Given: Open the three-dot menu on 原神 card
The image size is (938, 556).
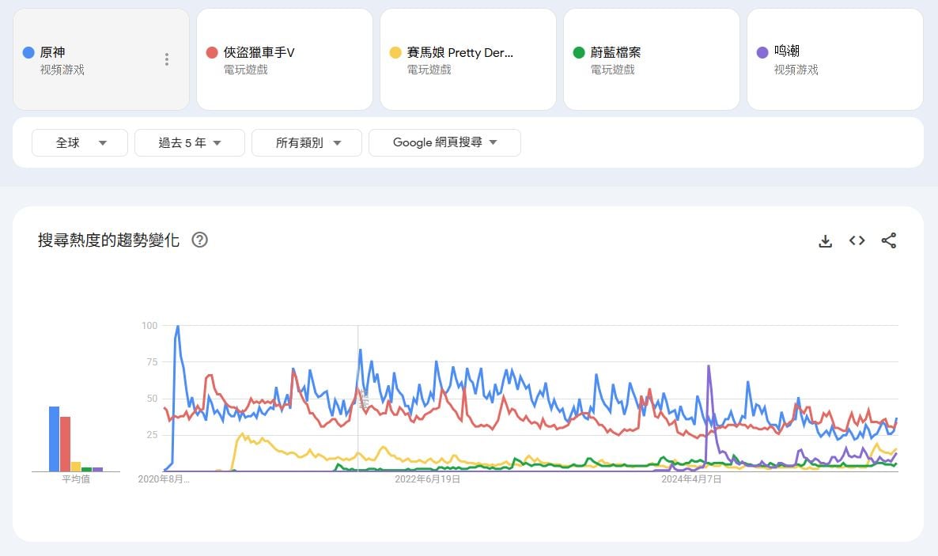Looking at the screenshot, I should pyautogui.click(x=166, y=59).
